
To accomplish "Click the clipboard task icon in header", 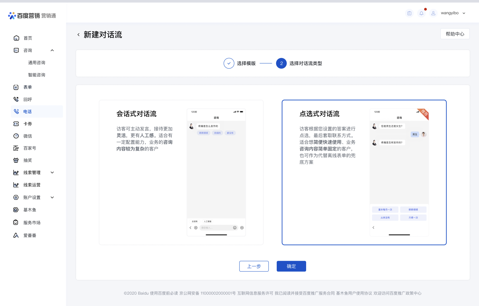I will (409, 13).
